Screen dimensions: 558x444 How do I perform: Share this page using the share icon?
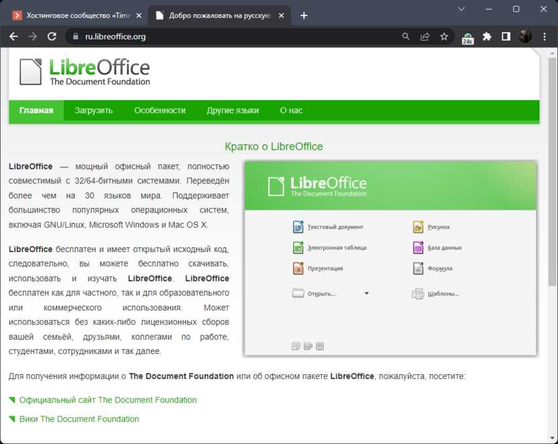point(425,36)
